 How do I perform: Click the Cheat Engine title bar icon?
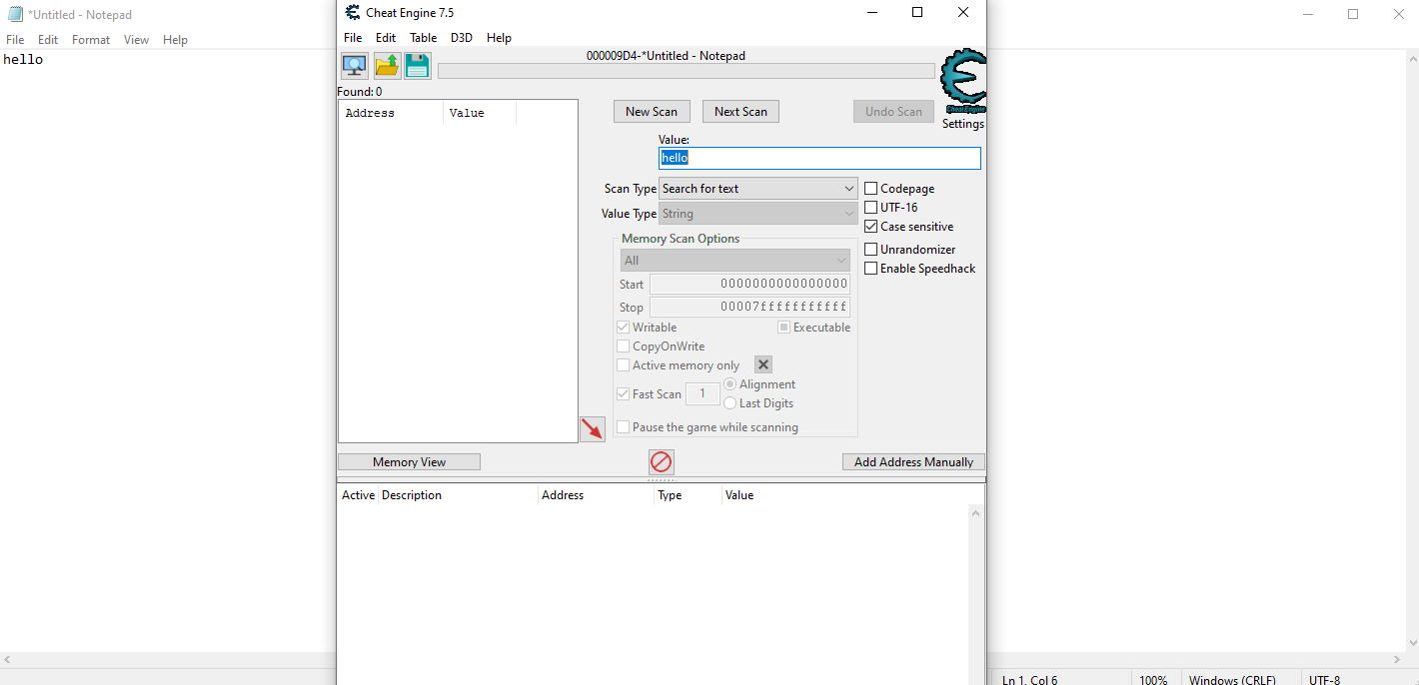(353, 13)
